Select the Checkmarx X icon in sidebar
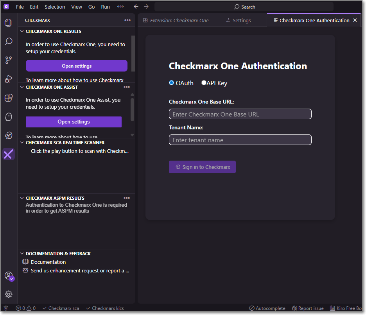Screen dimensions: 366x315 tap(8, 154)
